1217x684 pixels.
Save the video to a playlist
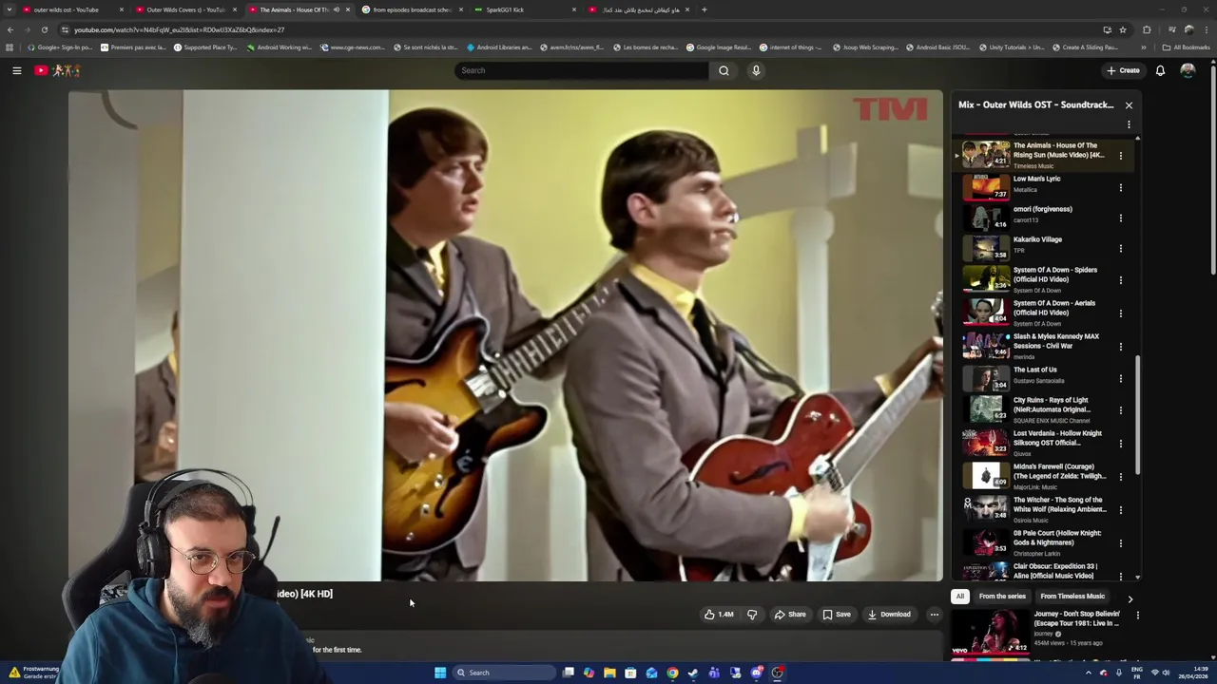(837, 615)
